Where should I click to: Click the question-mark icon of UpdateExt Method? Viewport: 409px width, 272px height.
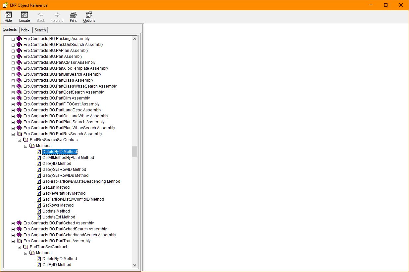[39, 217]
